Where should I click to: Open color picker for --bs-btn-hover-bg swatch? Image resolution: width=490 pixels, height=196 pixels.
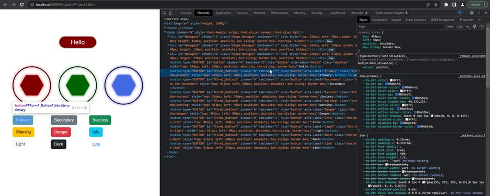coord(396,94)
